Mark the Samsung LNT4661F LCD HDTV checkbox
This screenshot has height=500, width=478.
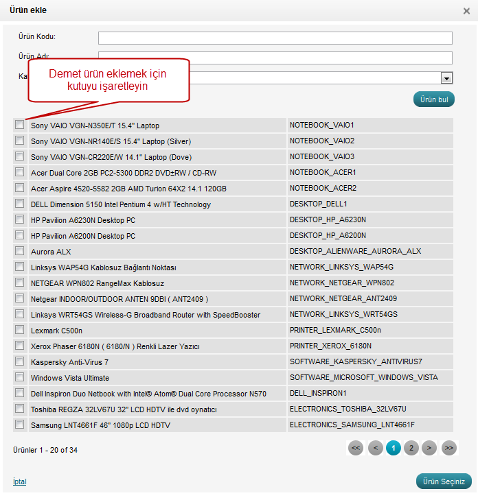19,425
